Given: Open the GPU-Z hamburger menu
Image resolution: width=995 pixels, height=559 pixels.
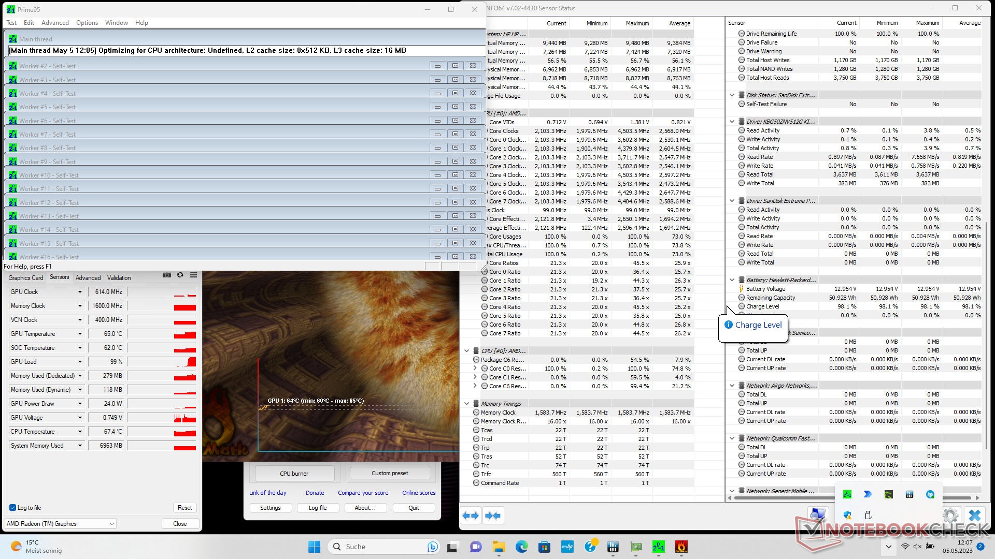Looking at the screenshot, I should (193, 275).
